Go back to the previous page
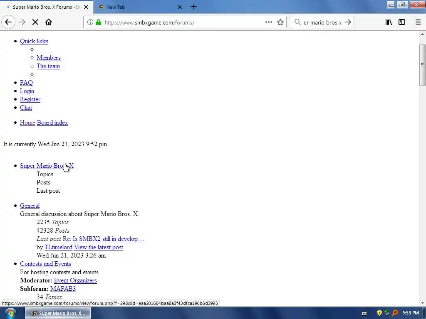Screen dimensions: 426x319 8,22
